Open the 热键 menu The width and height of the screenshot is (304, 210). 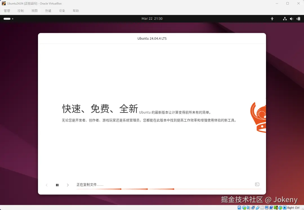[x=48, y=11]
